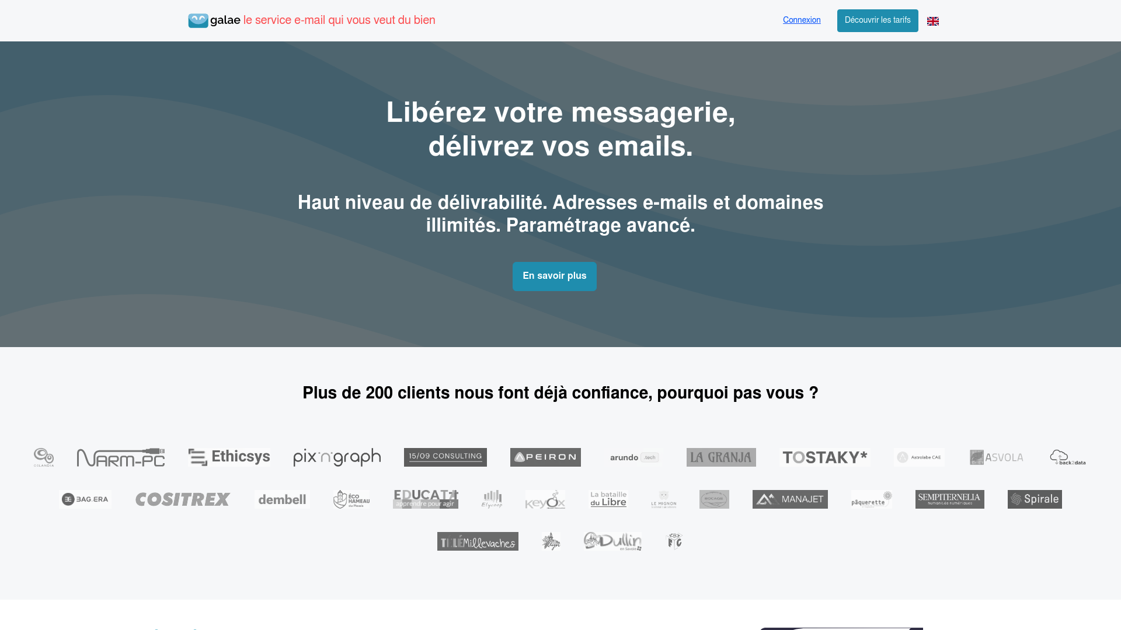Select the Ethicsys logo
The image size is (1121, 630).
228,457
